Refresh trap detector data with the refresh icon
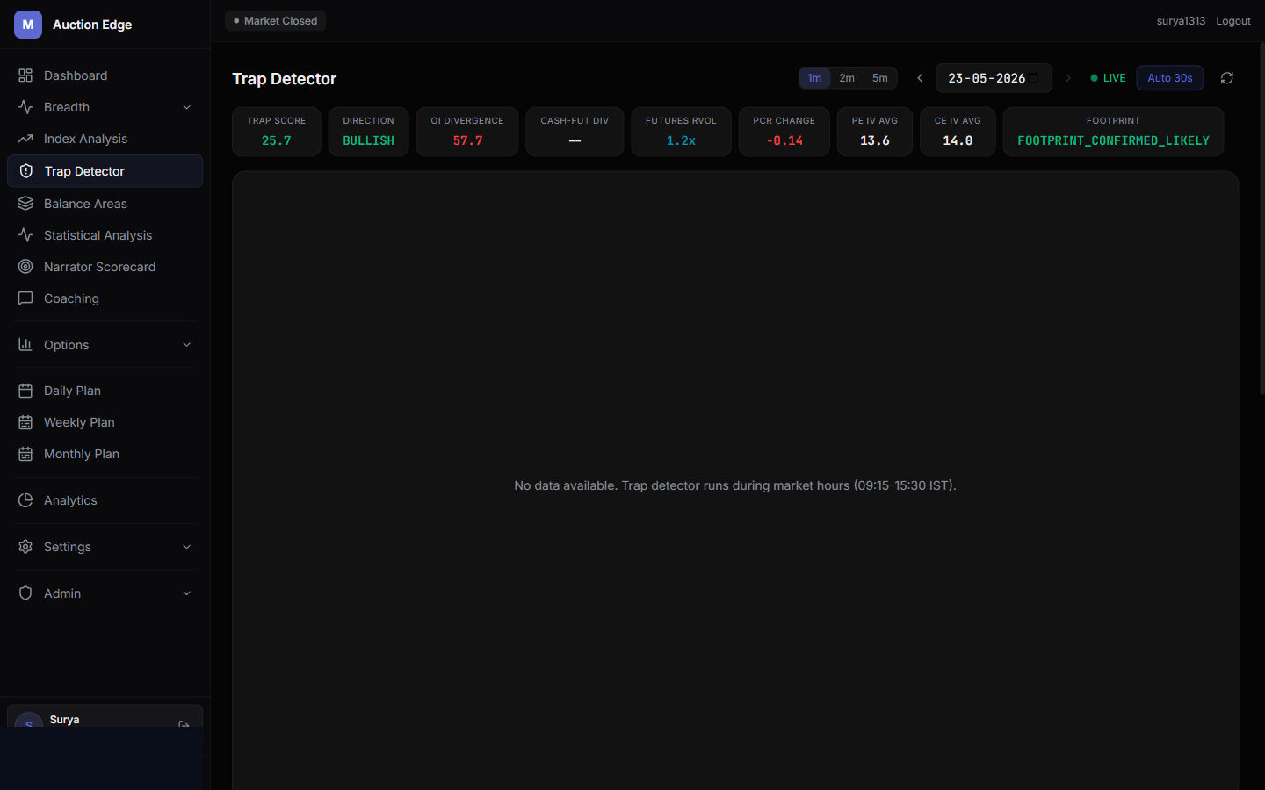Viewport: 1265px width, 790px height. (x=1227, y=78)
